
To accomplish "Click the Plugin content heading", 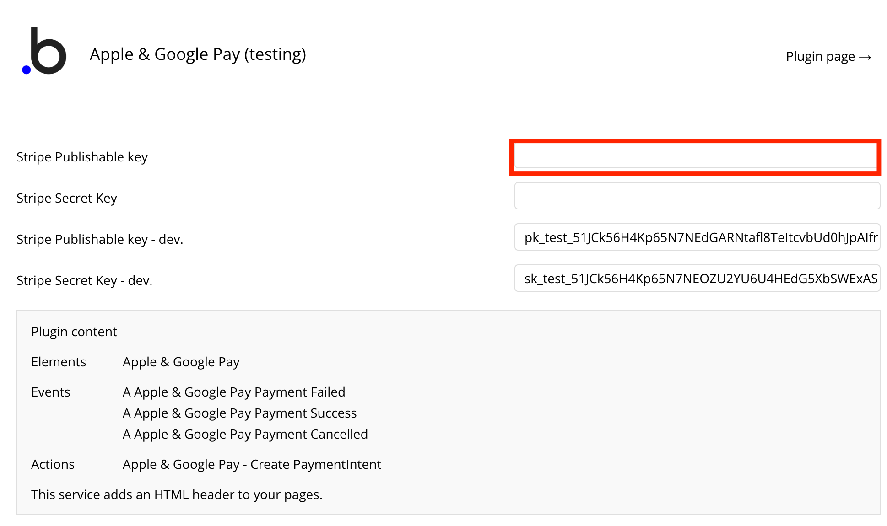I will pos(74,332).
